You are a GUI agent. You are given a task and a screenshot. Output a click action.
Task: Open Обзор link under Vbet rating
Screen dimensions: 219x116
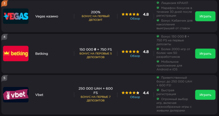click(x=135, y=97)
